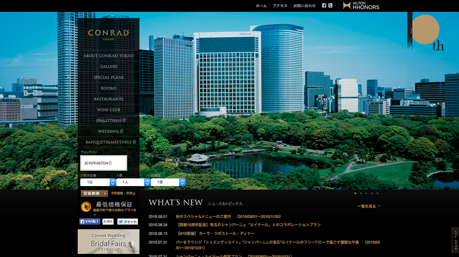Select the fifth slideshow dot indicator
Viewport: 459px width, 257px height.
click(x=377, y=193)
